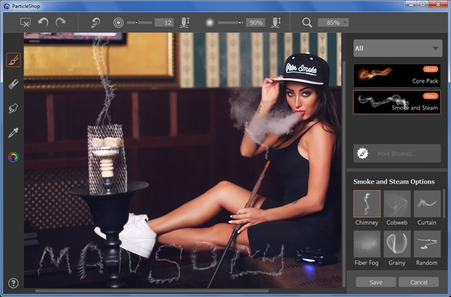Choose the Cobweb smoke brush

click(x=397, y=204)
